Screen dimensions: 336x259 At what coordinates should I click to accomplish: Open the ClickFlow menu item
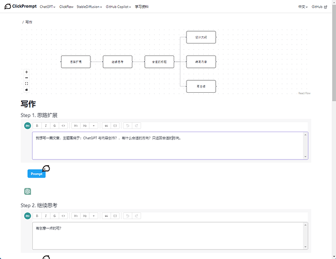66,7
